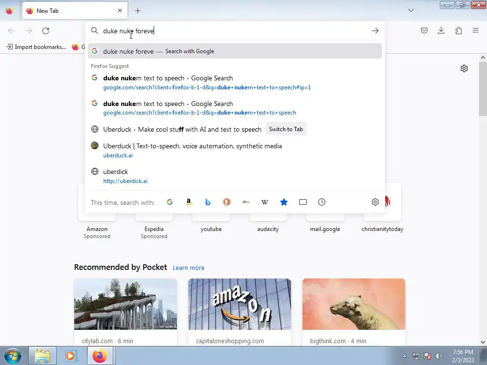Search history using the clock icon
This screenshot has height=365, width=487.
click(322, 202)
